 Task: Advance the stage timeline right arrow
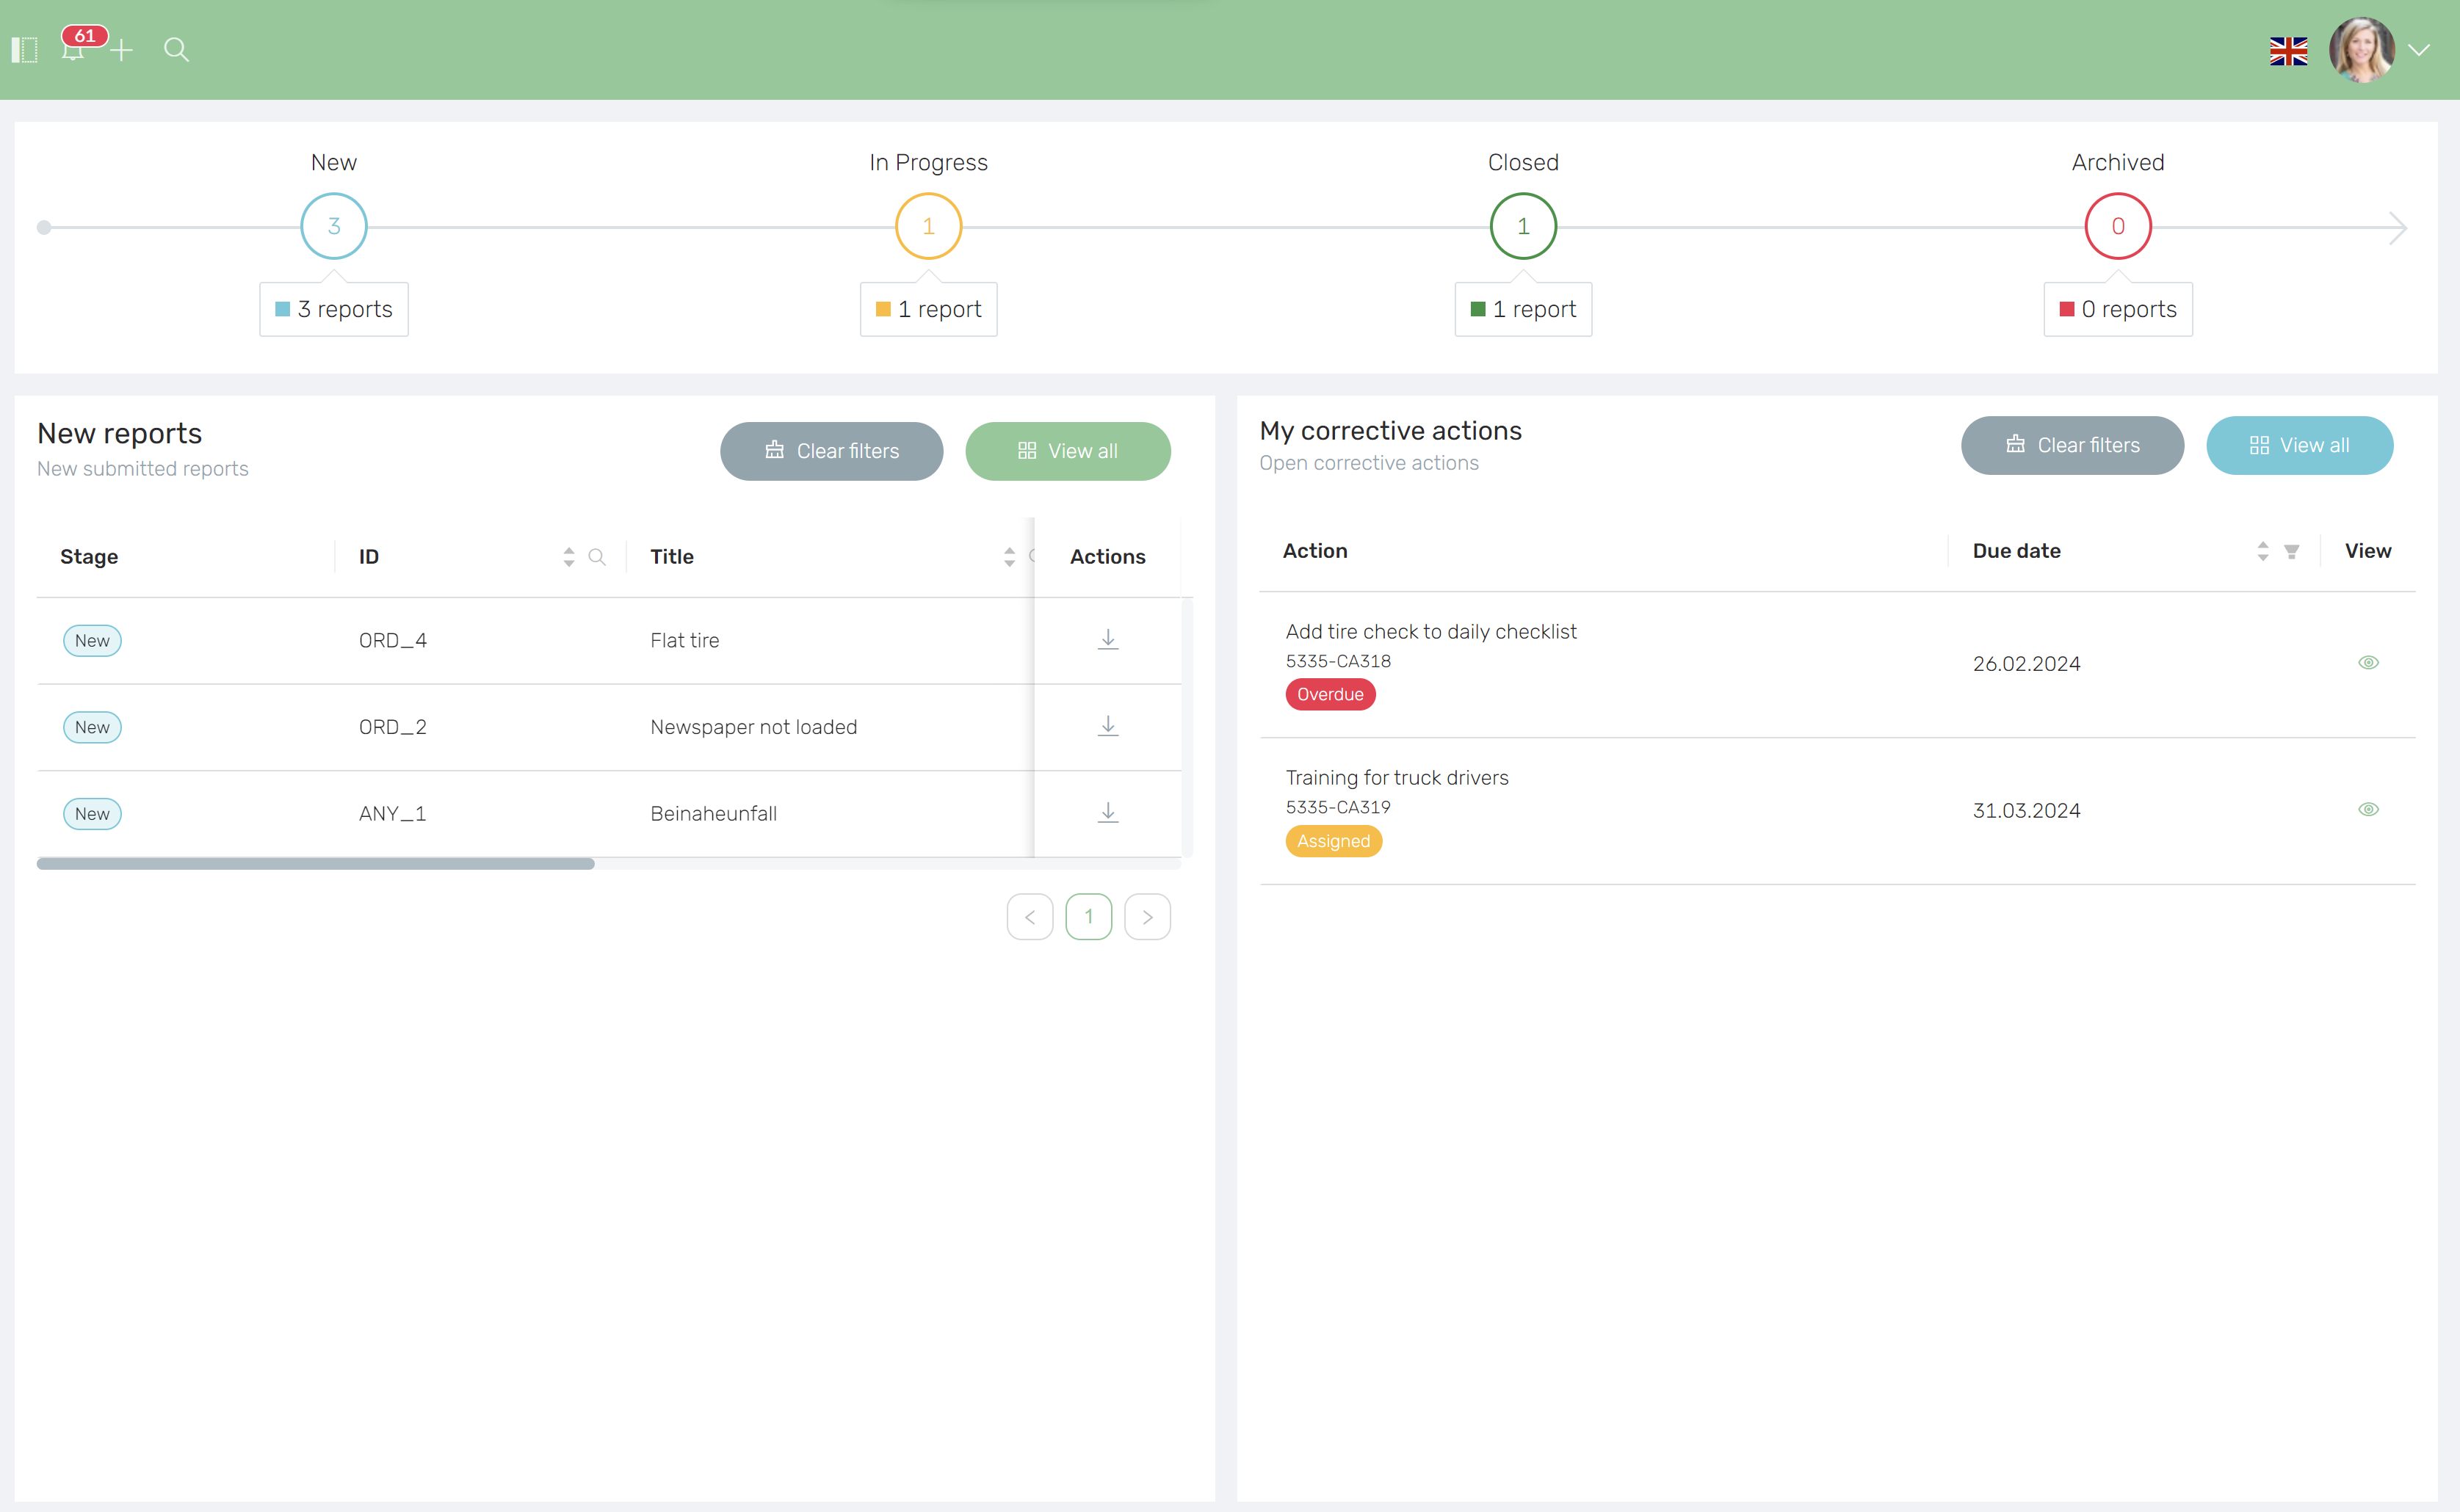click(2398, 227)
